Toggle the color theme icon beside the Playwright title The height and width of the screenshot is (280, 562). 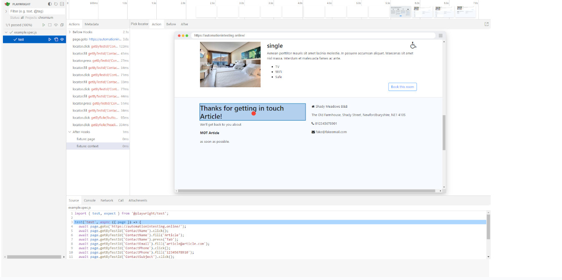(50, 4)
